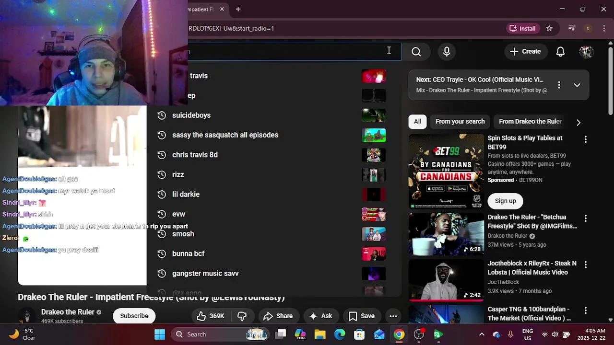
Task: Open the weather widget showing -5°C
Action: pyautogui.click(x=23, y=334)
